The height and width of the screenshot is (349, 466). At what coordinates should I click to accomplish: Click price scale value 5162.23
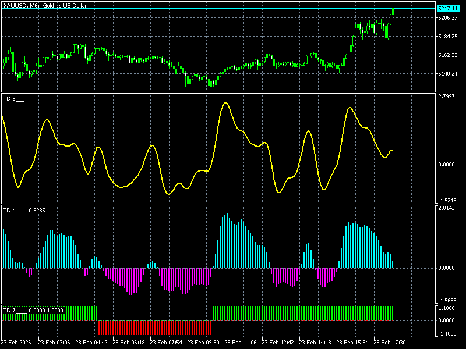click(447, 55)
